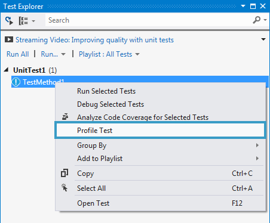Expand the Run... dropdown arrow
The image size is (270, 223).
63,54
